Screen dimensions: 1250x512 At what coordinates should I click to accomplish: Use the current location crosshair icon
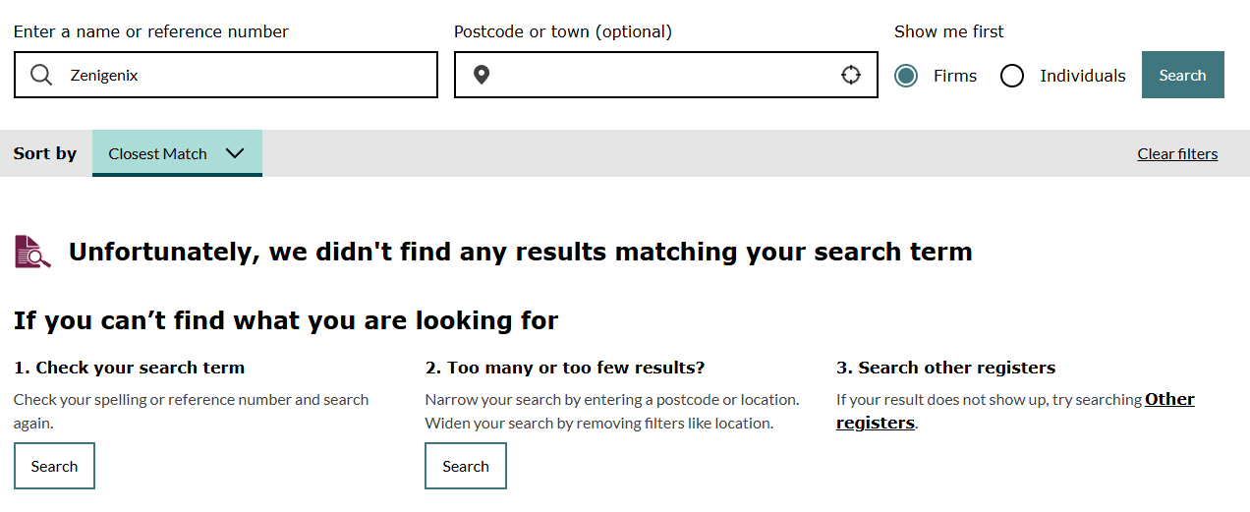coord(851,76)
